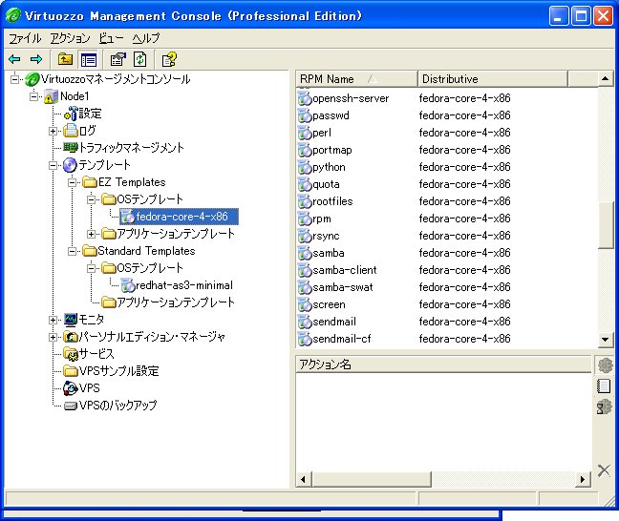Click the Refresh toolbar icon
The image size is (619, 521).
pos(140,59)
